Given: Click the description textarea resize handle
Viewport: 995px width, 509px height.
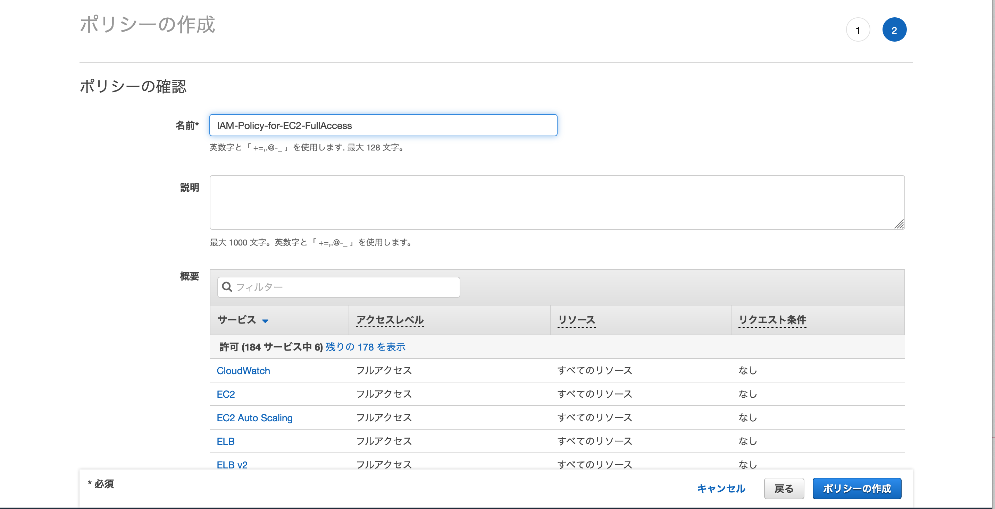Looking at the screenshot, I should 899,224.
